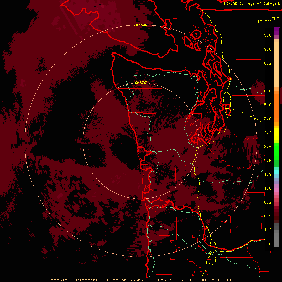Click the NEXLAB-College of DuPage watermark text
Image resolution: width=282 pixels, height=282 pixels.
pyautogui.click(x=252, y=3)
